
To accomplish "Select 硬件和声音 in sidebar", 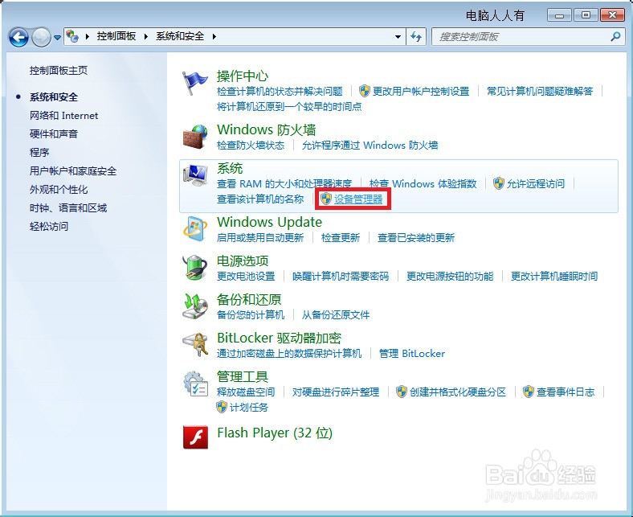I will 54,133.
